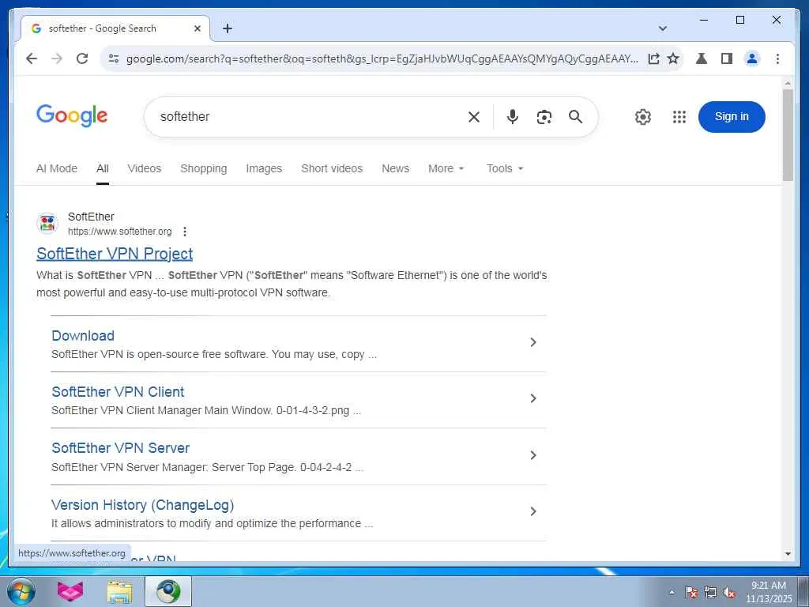Click the Google logo

pos(72,115)
